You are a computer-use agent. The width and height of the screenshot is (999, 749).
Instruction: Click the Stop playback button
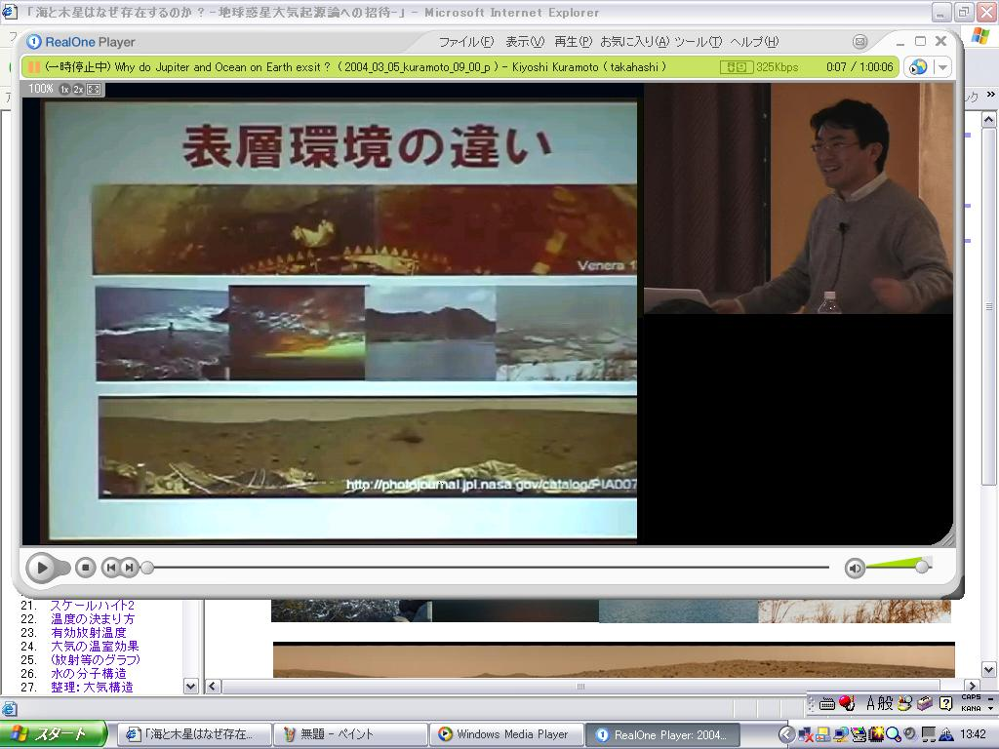click(x=86, y=568)
